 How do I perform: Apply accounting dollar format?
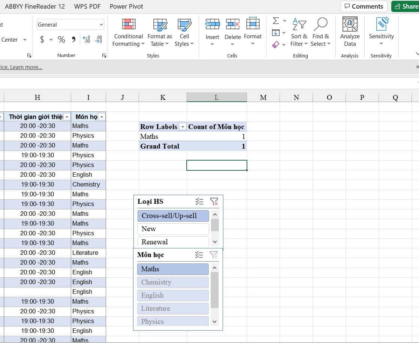tap(42, 40)
